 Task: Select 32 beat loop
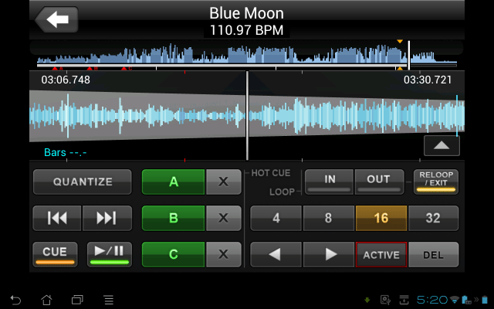pyautogui.click(x=433, y=218)
